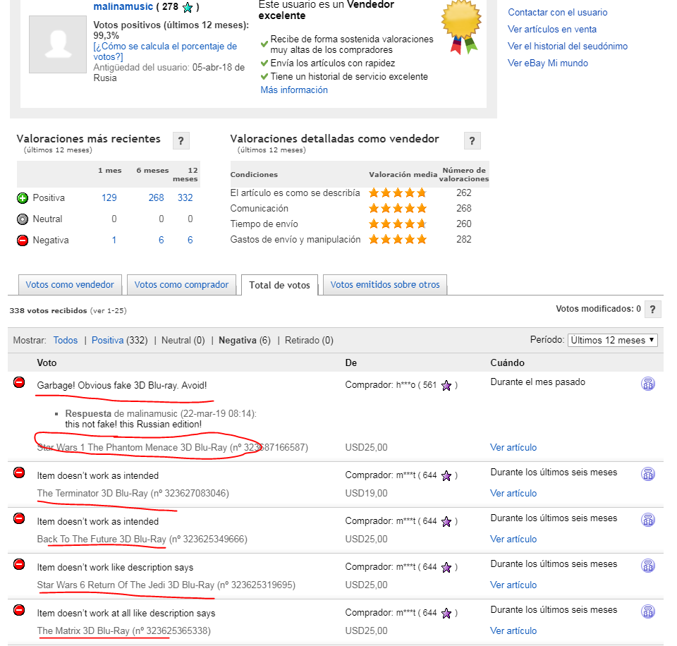This screenshot has width=677, height=646.
Task: Click seller reply 'this not fake! this Russian edition!'
Action: [x=133, y=424]
